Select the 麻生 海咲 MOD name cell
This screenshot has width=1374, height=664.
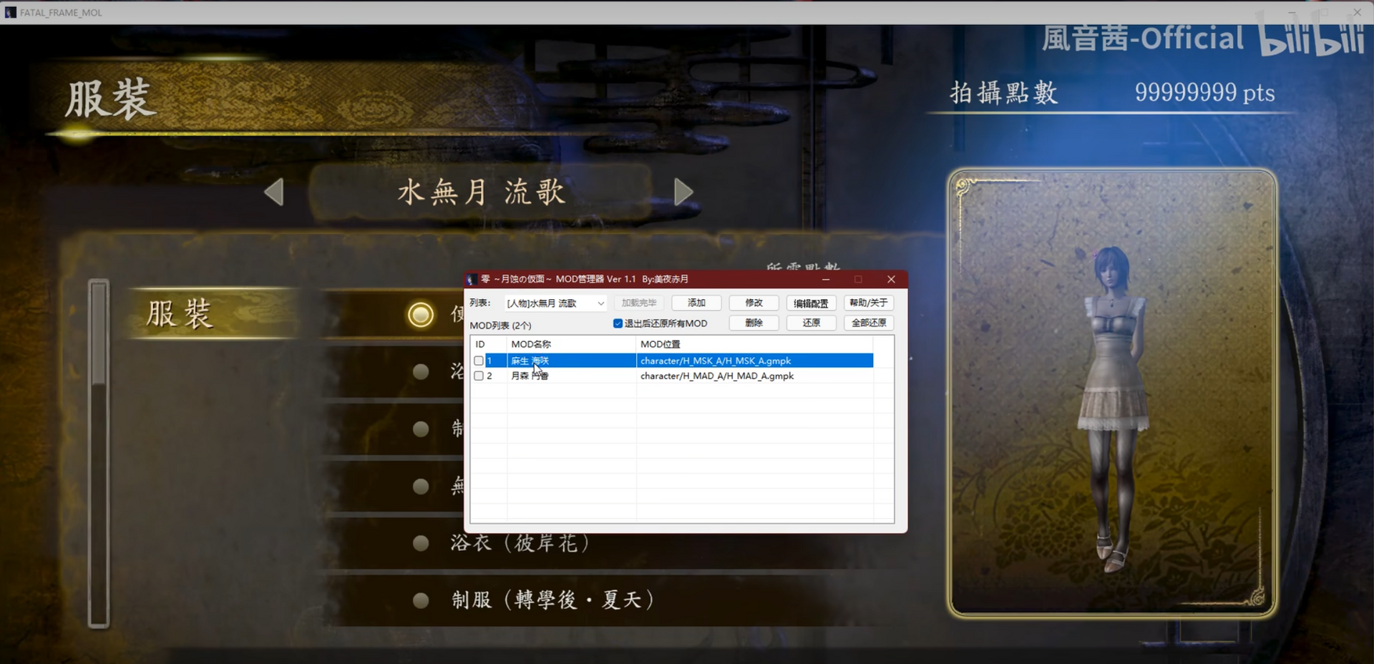[x=572, y=361]
